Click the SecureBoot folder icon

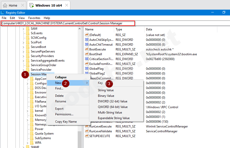(28, 47)
